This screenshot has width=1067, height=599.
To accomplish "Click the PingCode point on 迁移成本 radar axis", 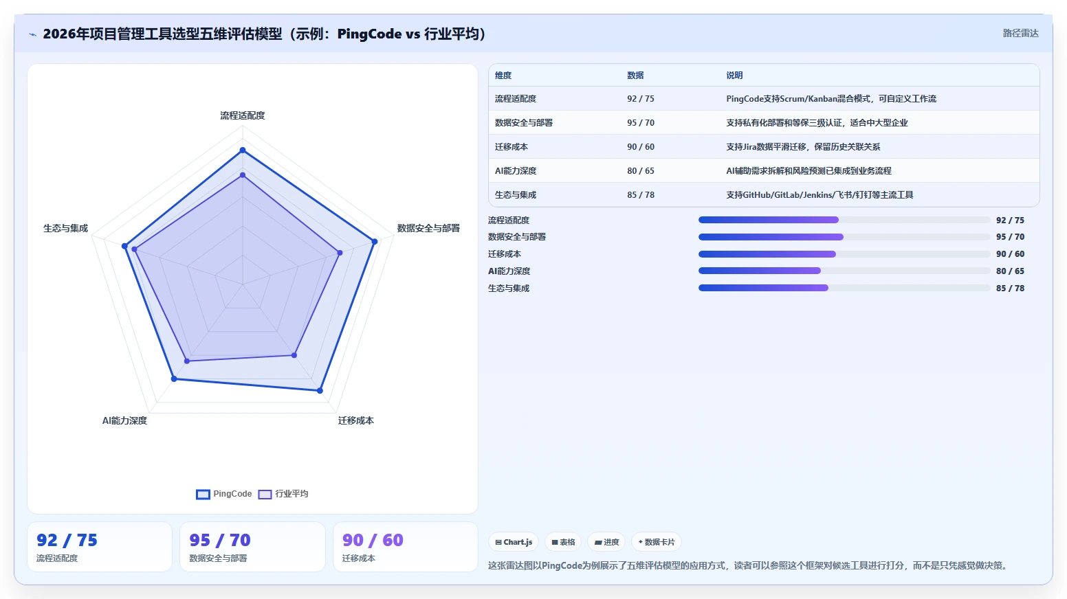I will [x=320, y=390].
